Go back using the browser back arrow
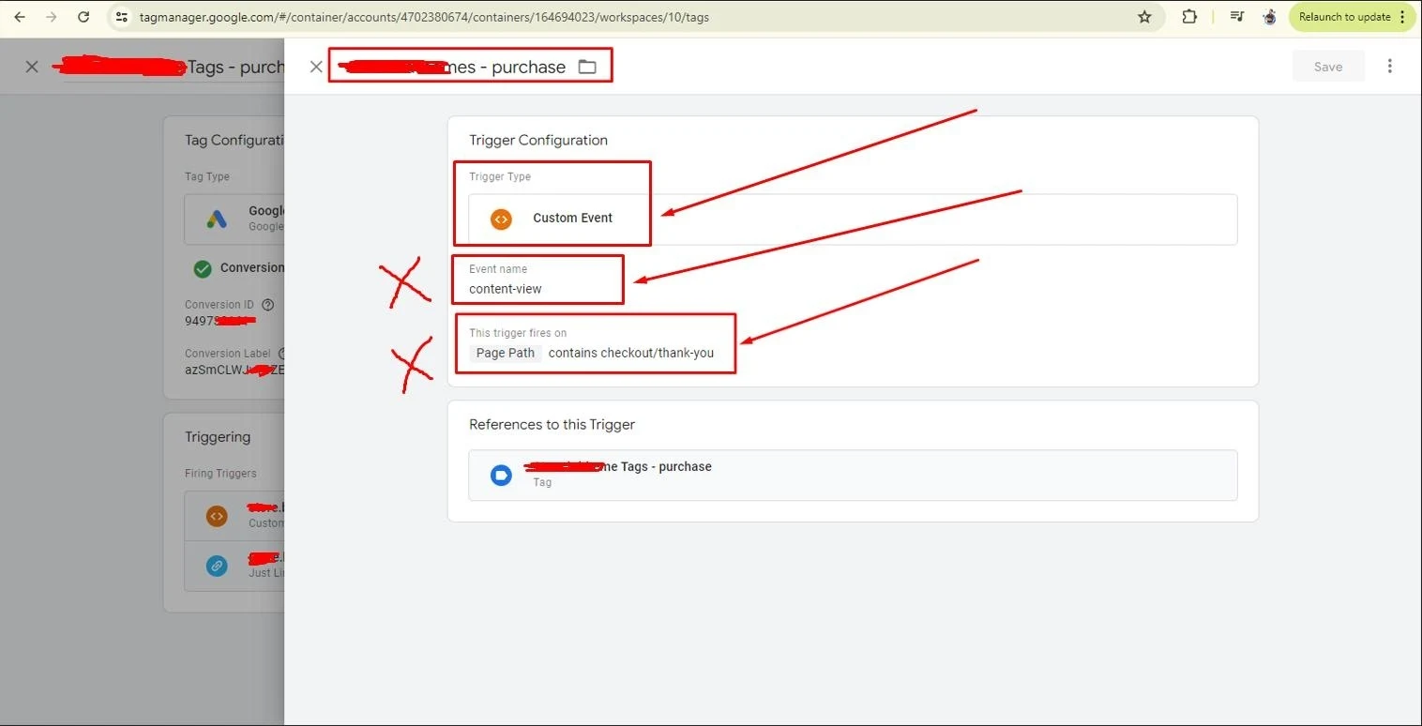This screenshot has width=1422, height=726. 20,17
